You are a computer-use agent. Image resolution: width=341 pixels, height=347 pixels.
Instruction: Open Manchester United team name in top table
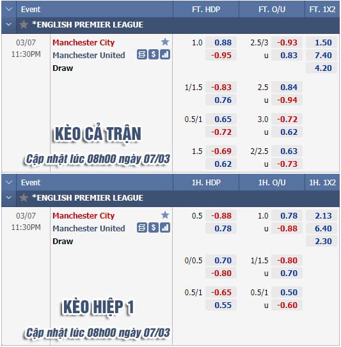click(89, 56)
